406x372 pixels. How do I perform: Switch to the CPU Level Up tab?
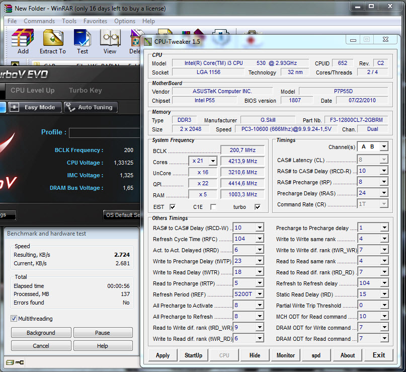pos(33,91)
